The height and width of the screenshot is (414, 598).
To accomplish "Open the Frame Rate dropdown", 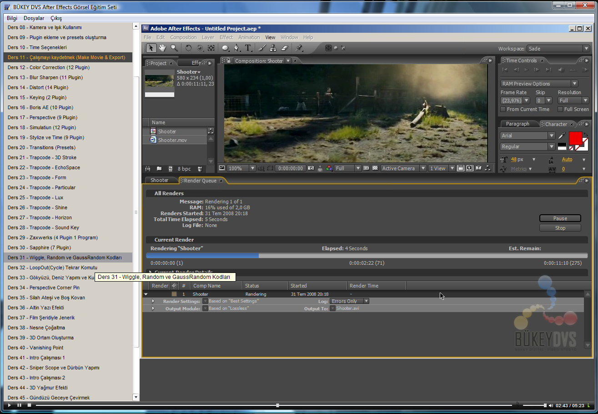I will (x=515, y=101).
